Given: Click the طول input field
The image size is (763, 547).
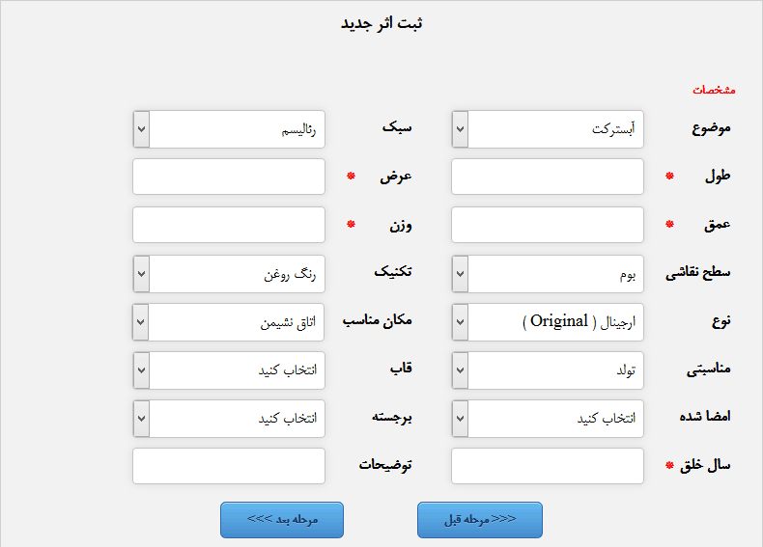Looking at the screenshot, I should (x=548, y=177).
